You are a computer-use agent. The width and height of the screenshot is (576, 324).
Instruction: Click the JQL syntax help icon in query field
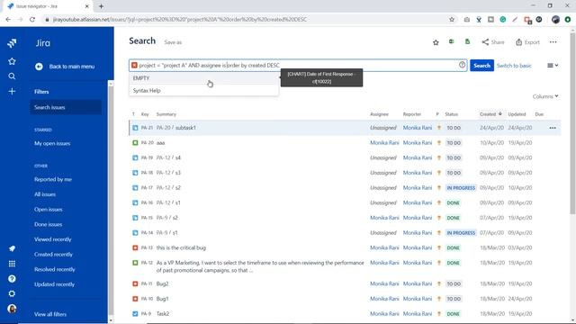[x=462, y=65]
